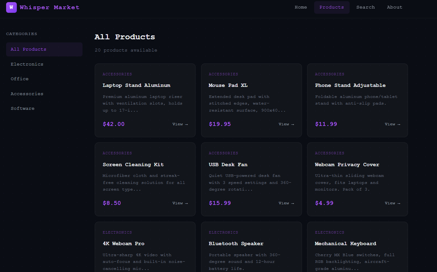
Task: Click the Quiet USB-powered desk fan description
Action: click(x=250, y=183)
